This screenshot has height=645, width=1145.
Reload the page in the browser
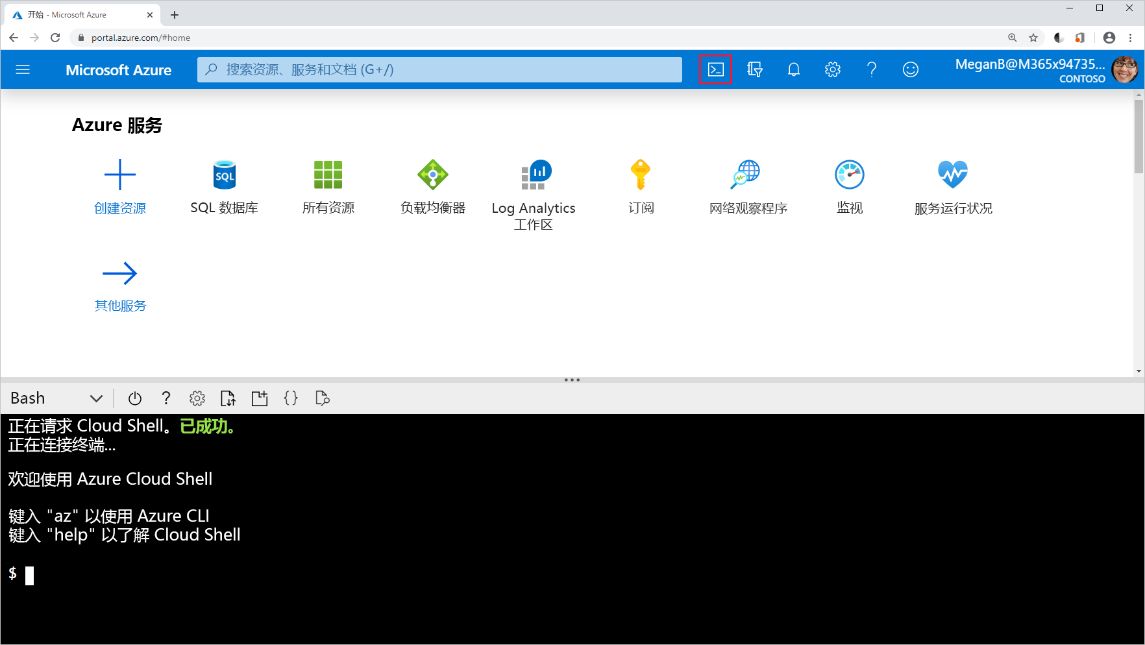[x=55, y=38]
